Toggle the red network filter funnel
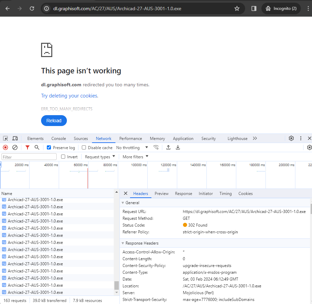The height and width of the screenshot is (304, 312). tap(27, 147)
